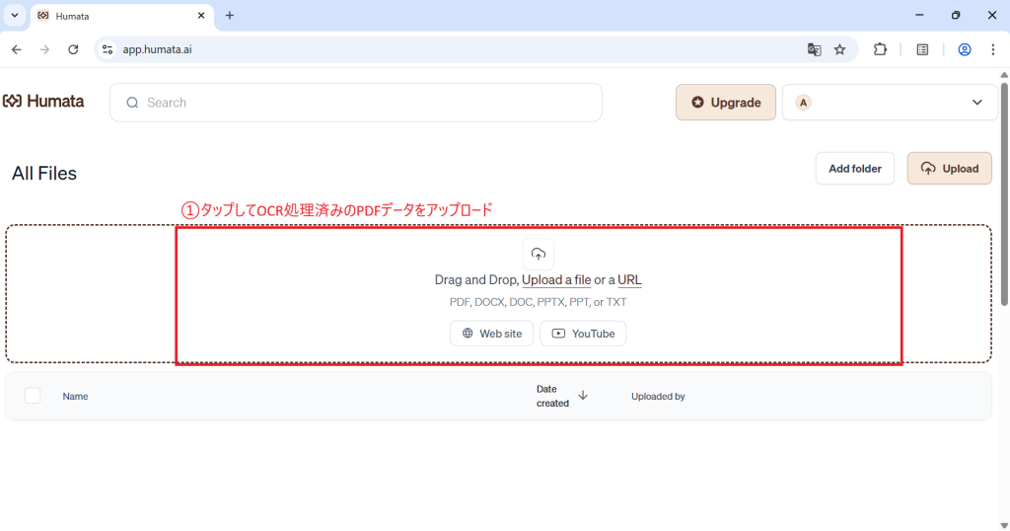Click the YouTube import button
This screenshot has height=531, width=1010.
point(583,334)
